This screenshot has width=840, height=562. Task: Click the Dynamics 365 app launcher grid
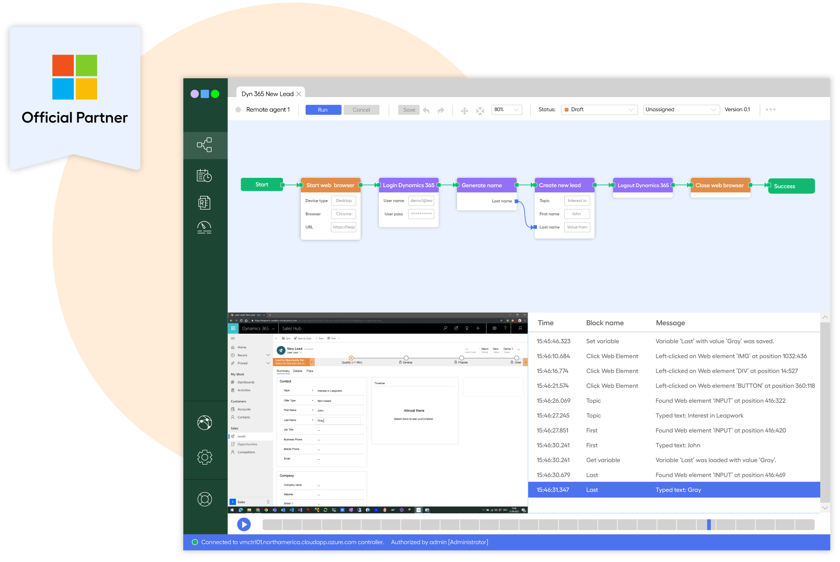(233, 328)
